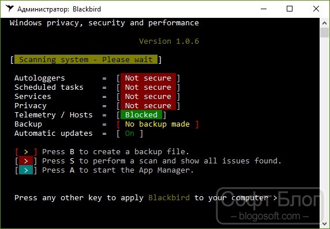The height and width of the screenshot is (229, 330).
Task: Click the scrollbar down arrow
Action: click(325, 224)
